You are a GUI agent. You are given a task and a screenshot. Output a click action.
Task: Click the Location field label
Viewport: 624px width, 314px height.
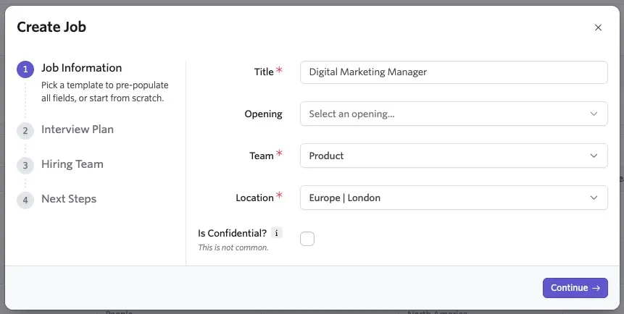click(x=254, y=198)
